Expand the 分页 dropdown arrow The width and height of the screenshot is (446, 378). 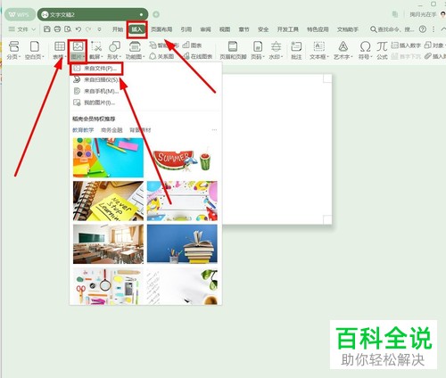tap(20, 57)
